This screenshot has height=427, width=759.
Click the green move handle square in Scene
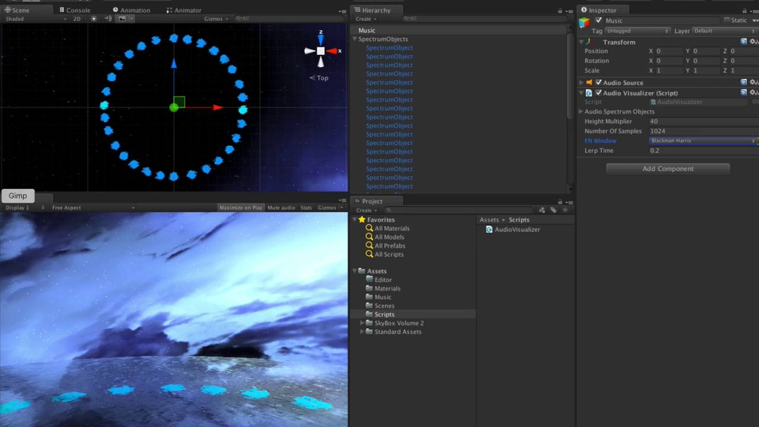pos(179,102)
